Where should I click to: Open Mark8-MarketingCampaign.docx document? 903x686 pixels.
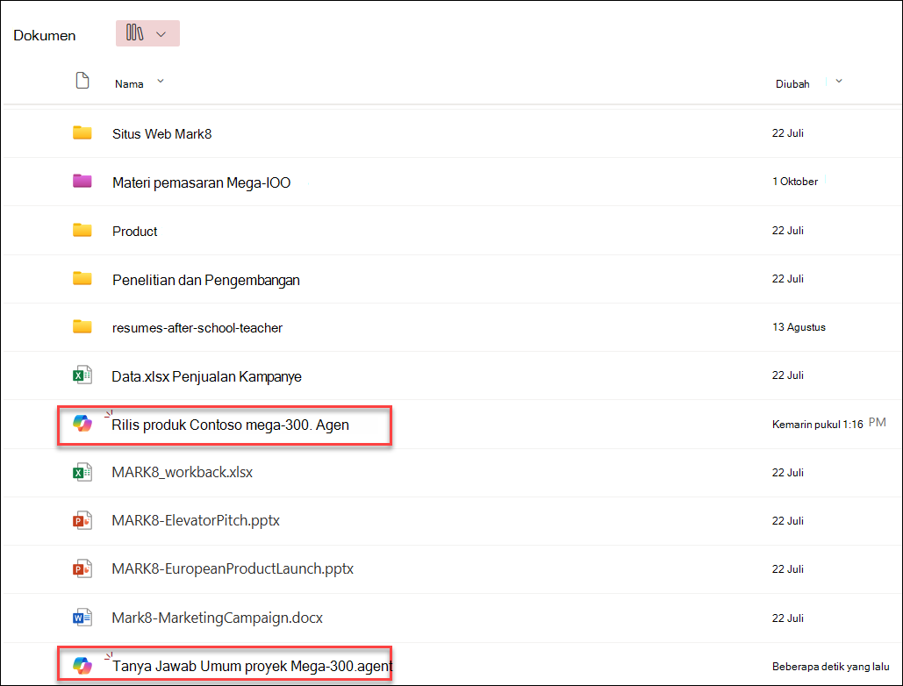217,618
